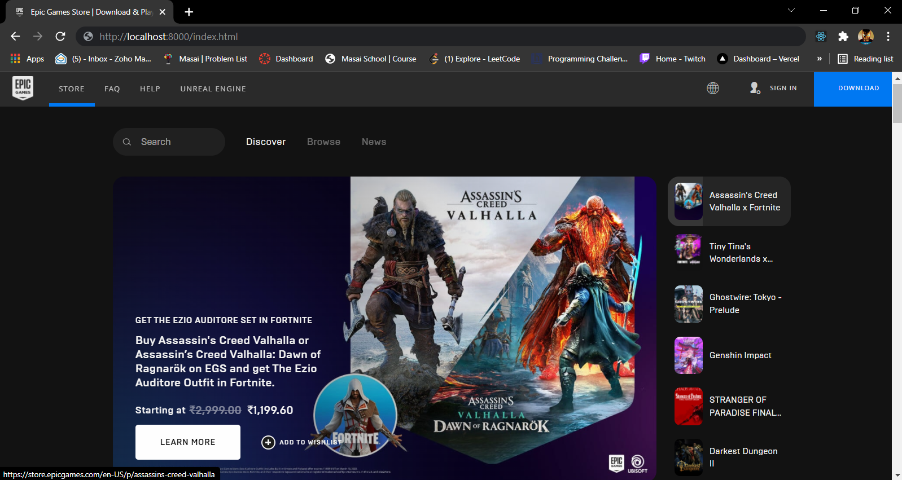The height and width of the screenshot is (480, 902).
Task: Open the Dashboard bookmark
Action: [286, 59]
